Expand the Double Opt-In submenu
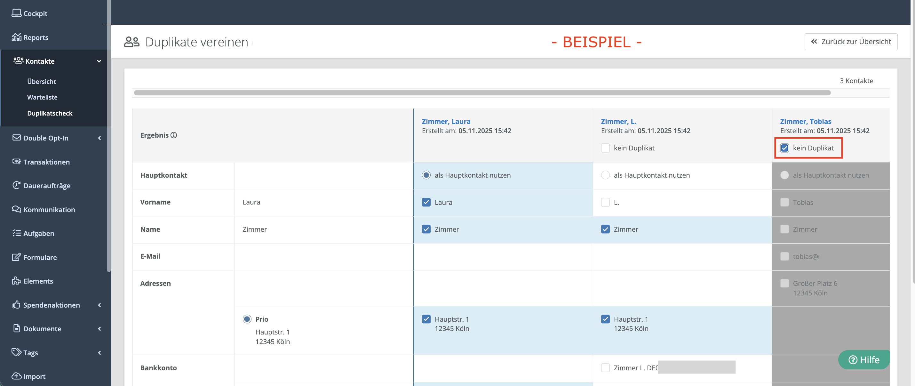Screen dimensions: 915x386 point(99,138)
